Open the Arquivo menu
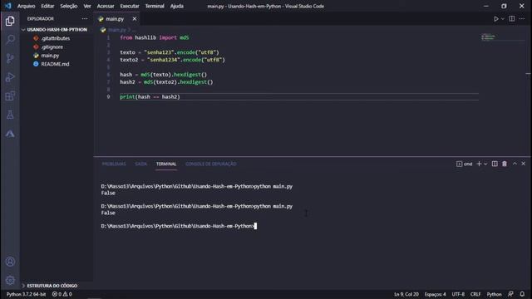 (26, 6)
